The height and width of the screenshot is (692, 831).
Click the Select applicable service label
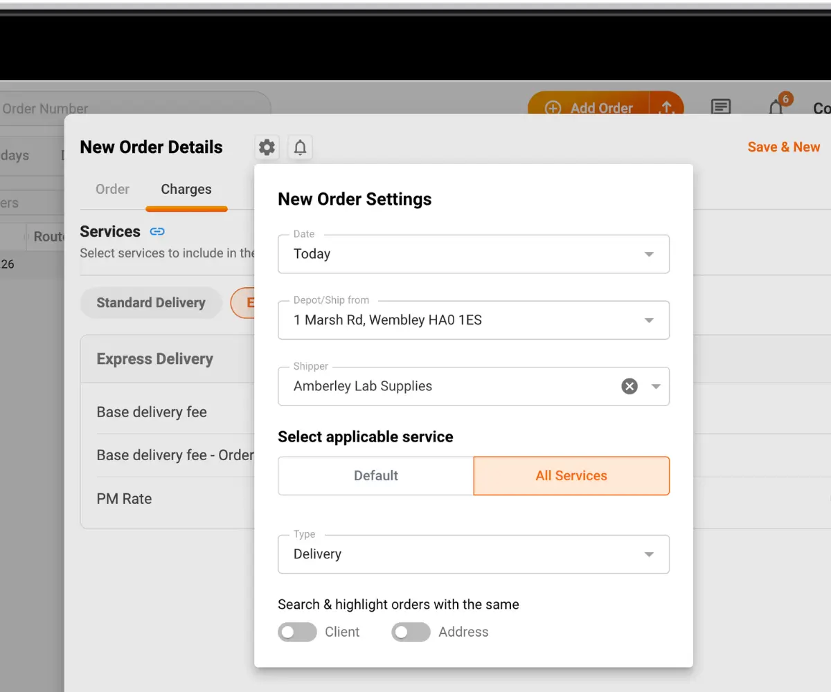click(x=366, y=437)
